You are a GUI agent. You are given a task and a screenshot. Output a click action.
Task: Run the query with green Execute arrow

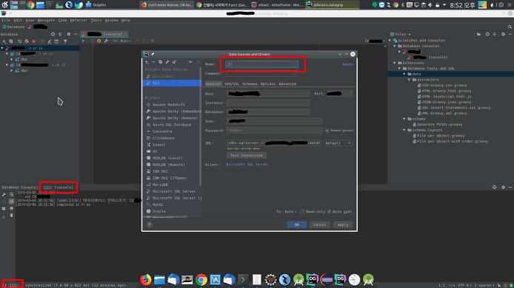point(83,41)
